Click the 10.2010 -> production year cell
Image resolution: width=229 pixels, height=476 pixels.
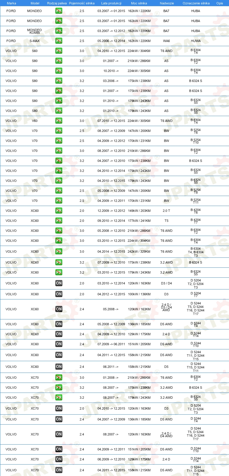(111, 71)
